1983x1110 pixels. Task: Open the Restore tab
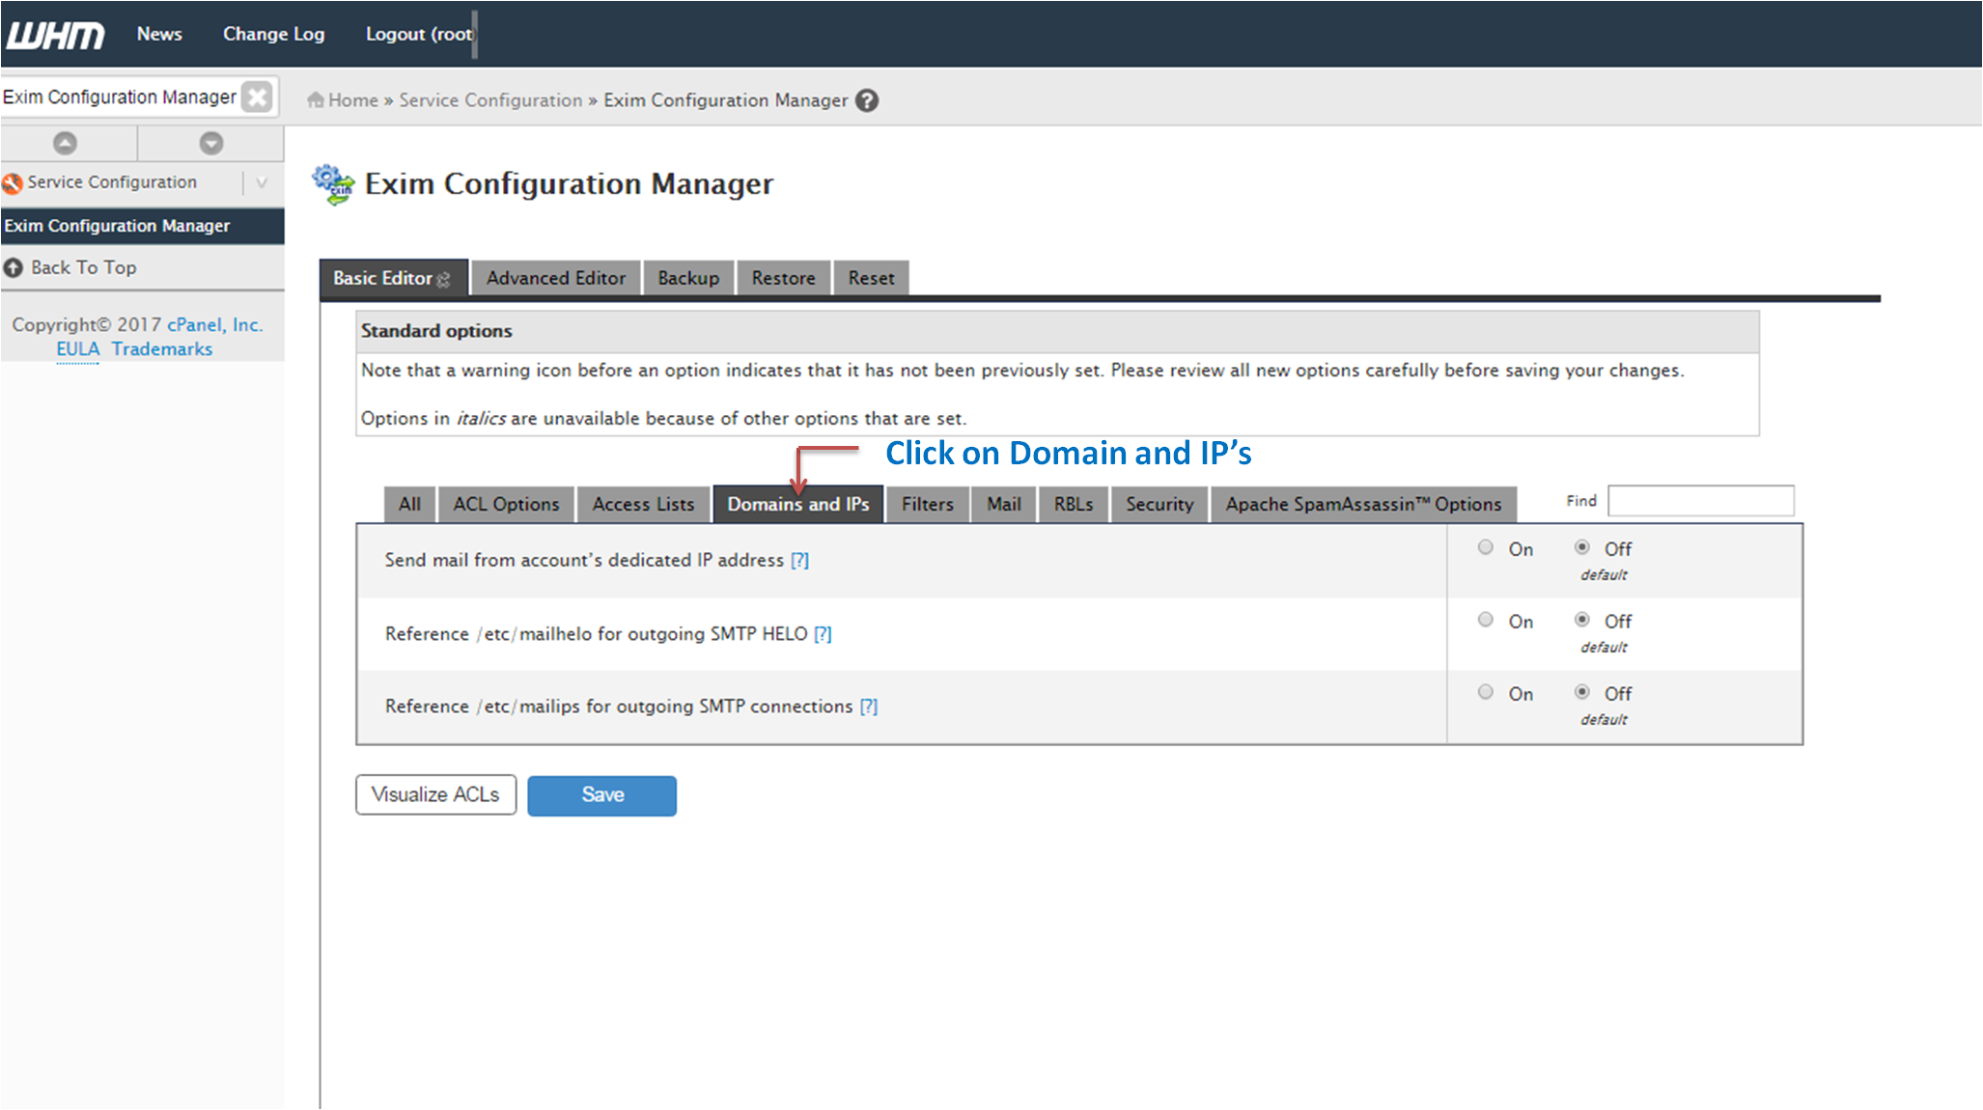pyautogui.click(x=784, y=278)
